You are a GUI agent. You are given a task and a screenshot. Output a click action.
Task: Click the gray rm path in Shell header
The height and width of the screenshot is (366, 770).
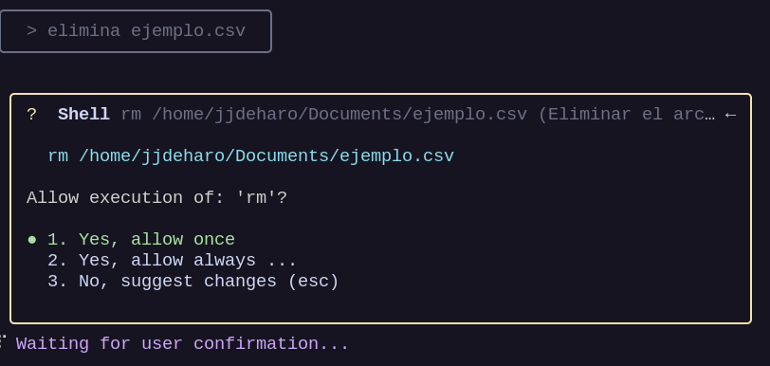click(324, 115)
